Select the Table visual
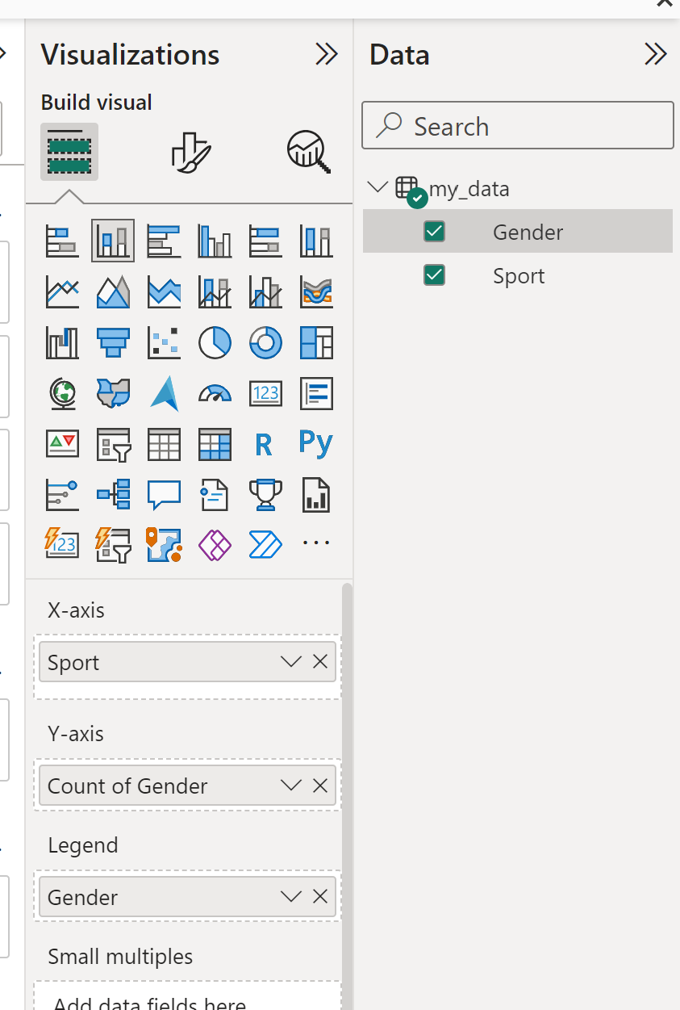This screenshot has width=680, height=1010. coord(164,444)
